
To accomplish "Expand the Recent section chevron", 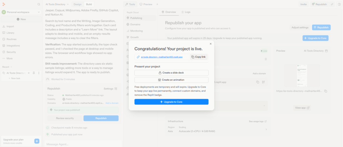I will pyautogui.click(x=11, y=67).
